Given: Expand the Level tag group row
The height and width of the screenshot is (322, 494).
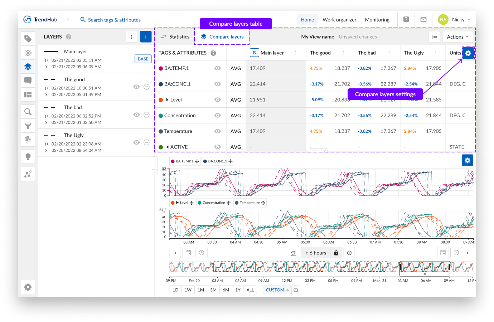Looking at the screenshot, I should click(167, 100).
